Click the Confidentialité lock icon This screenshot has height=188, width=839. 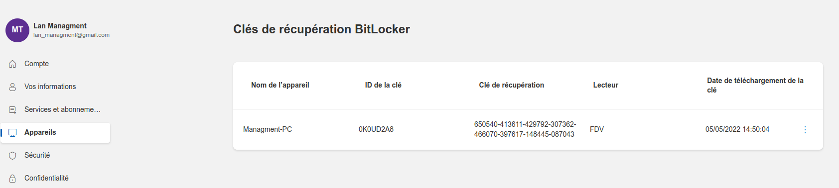tap(12, 178)
